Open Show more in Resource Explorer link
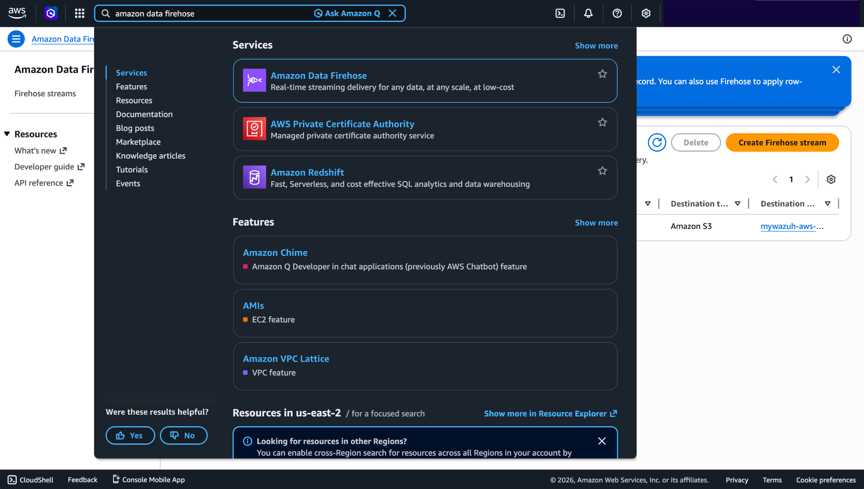Viewport: 864px width, 489px height. coord(550,414)
